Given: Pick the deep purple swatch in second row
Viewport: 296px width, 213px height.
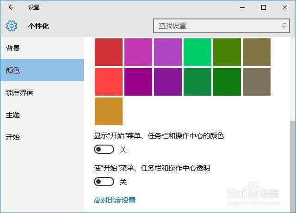Looking at the screenshot, I should coord(168,82).
